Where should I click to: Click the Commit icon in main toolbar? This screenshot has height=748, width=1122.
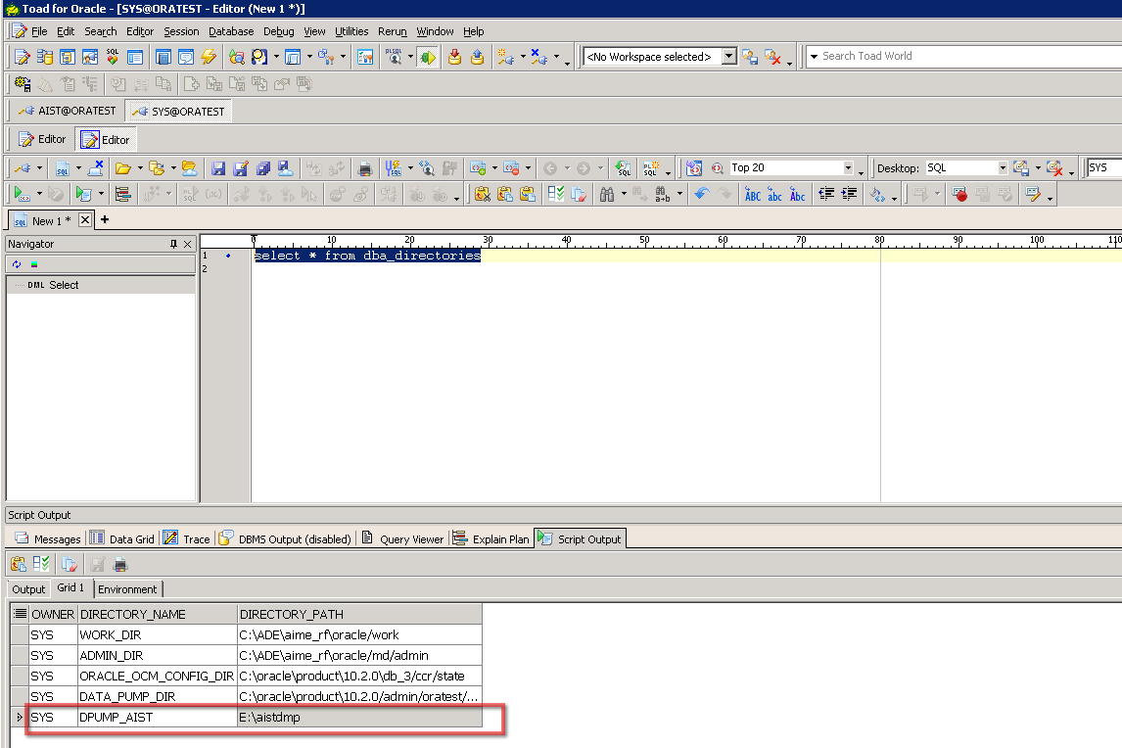(454, 57)
